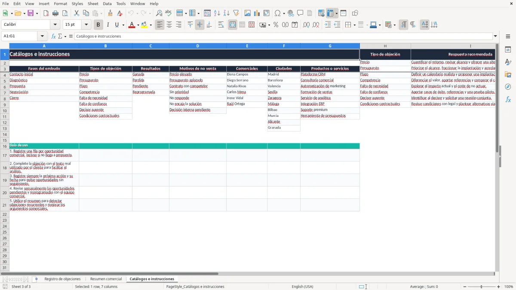Click the Format as Percent icon
Image resolution: width=516 pixels, height=290 pixels.
pyautogui.click(x=276, y=25)
